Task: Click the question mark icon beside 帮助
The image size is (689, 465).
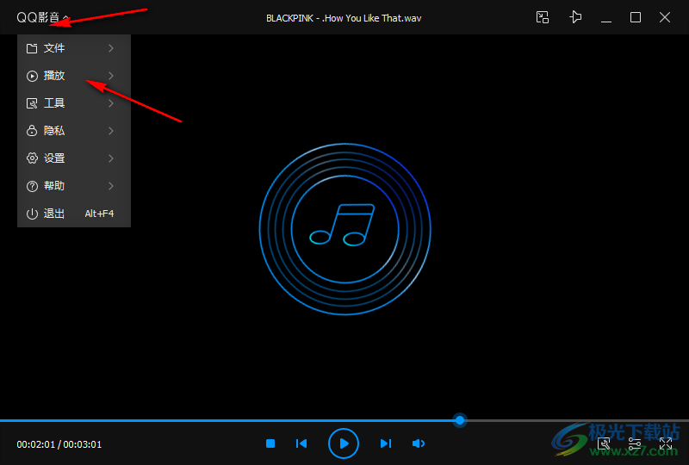Action: click(32, 186)
